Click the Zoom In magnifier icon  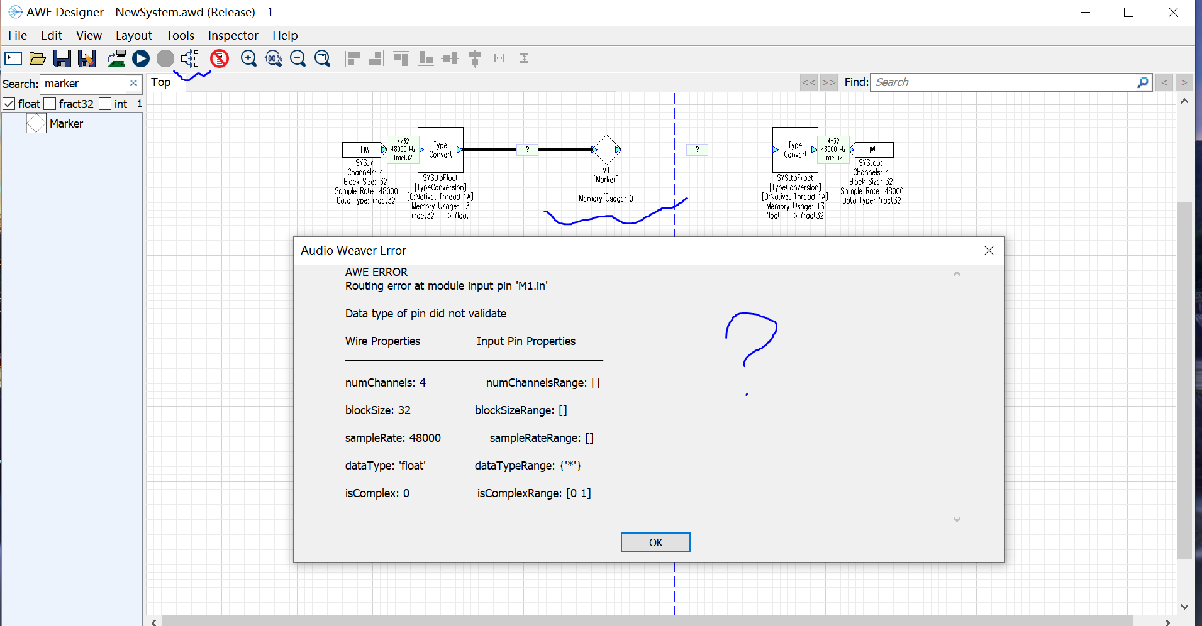[248, 59]
